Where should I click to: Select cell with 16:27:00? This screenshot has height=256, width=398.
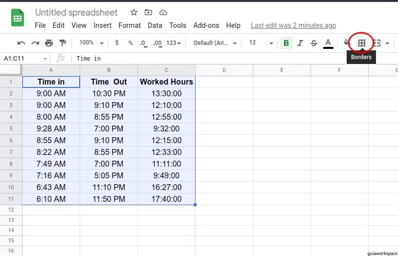pos(166,187)
